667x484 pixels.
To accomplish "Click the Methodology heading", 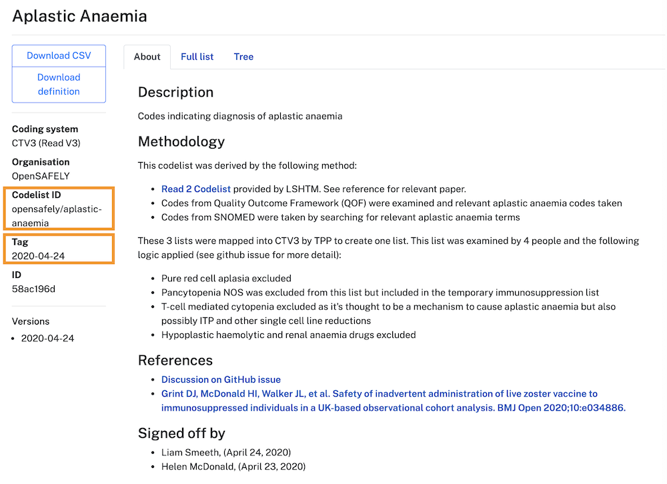I will 181,141.
